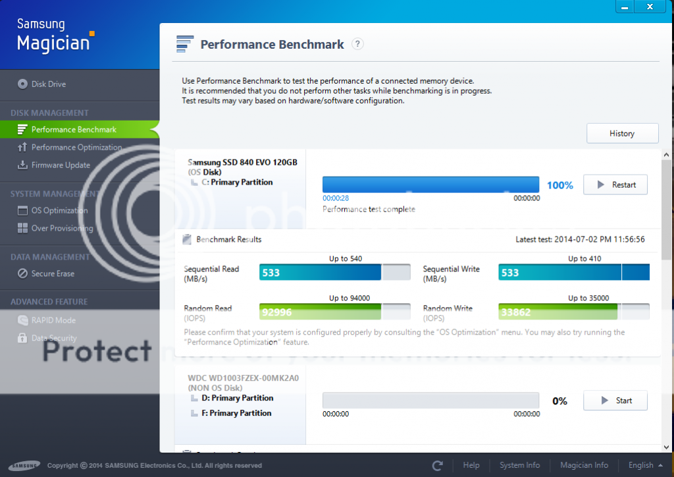
Task: Open the English language dropdown
Action: click(645, 465)
